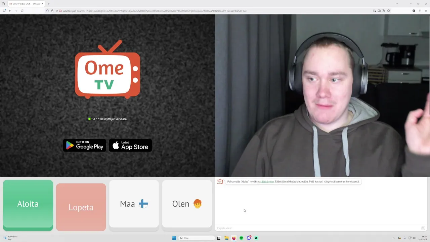Click the red Lopeta button
The width and height of the screenshot is (430, 242).
click(81, 207)
